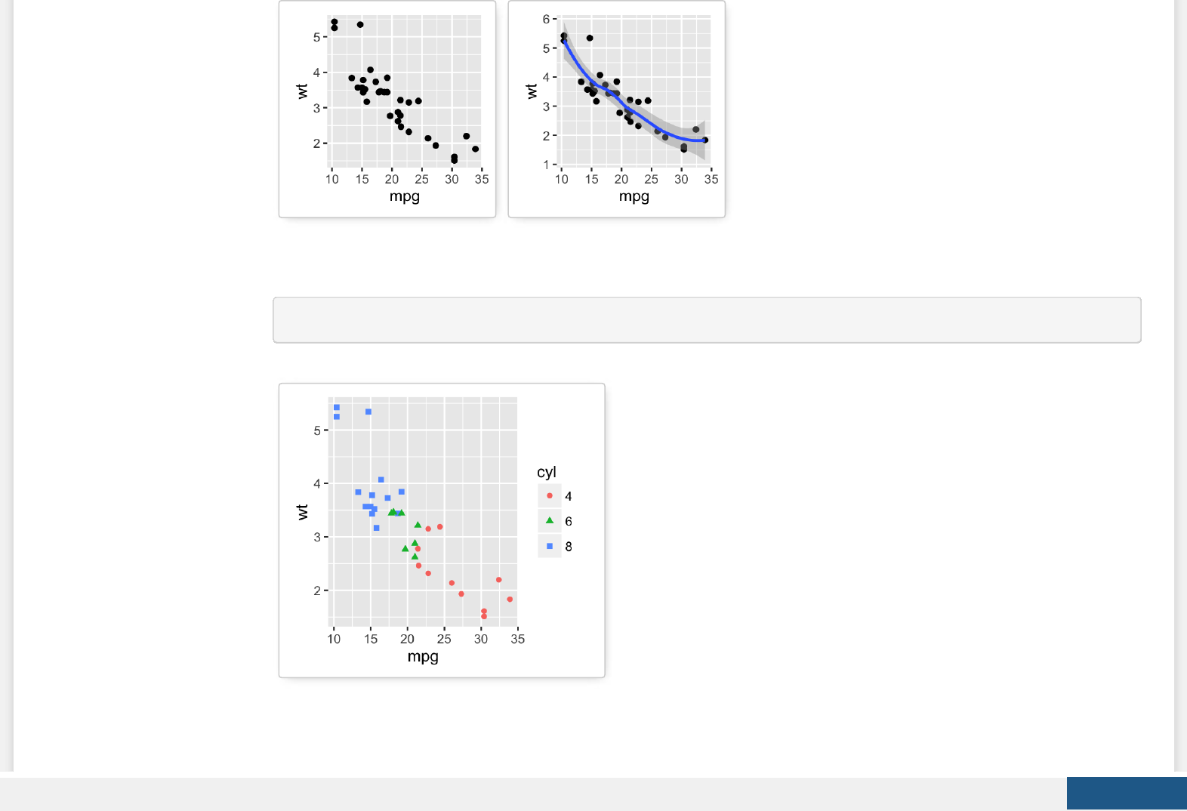Click the blue square legend key
1187x811 pixels.
pos(550,546)
